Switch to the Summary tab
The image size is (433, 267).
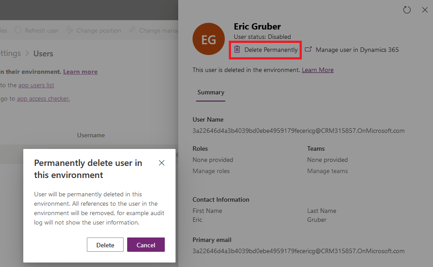pos(210,92)
